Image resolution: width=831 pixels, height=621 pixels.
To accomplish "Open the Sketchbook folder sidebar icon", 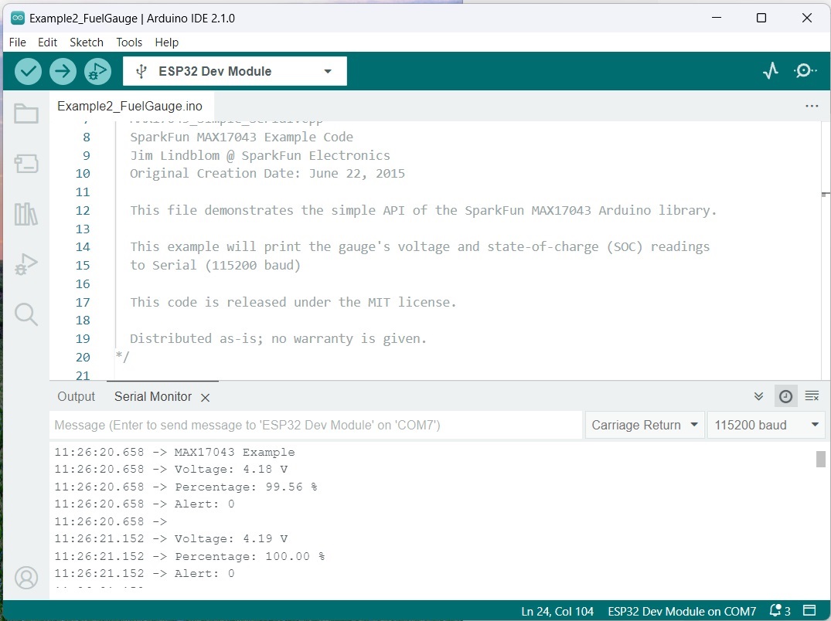I will click(26, 114).
